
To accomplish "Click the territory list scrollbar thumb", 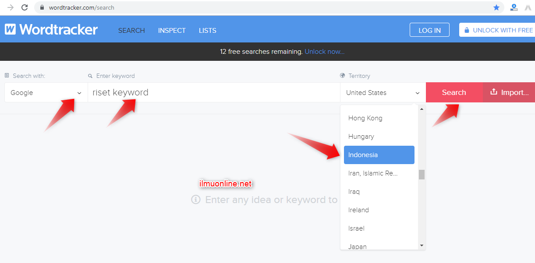I will (422, 175).
